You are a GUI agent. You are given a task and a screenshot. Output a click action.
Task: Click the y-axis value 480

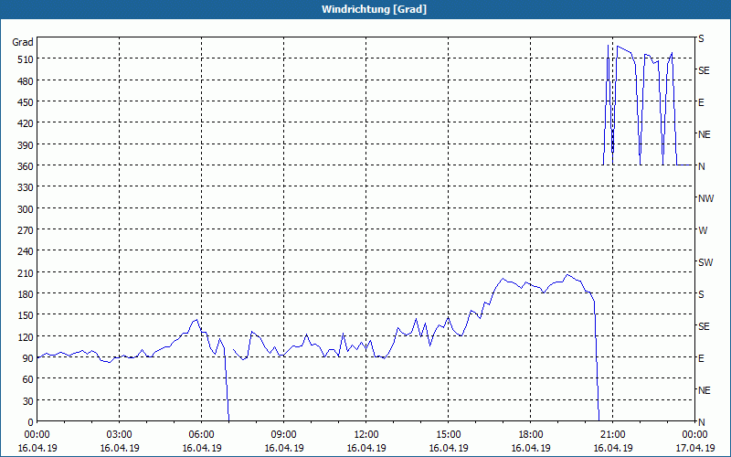[x=26, y=81]
